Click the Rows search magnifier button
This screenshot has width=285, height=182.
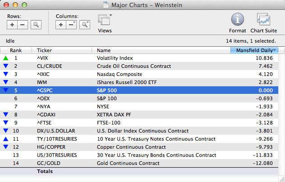click(36, 25)
